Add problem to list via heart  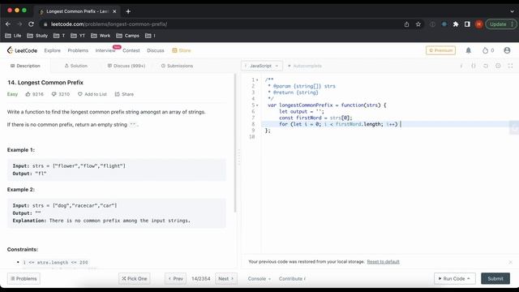tap(80, 94)
